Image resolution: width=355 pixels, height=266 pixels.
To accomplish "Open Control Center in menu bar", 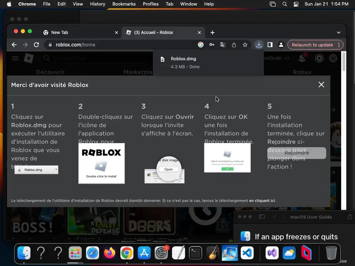I will click(x=296, y=4).
